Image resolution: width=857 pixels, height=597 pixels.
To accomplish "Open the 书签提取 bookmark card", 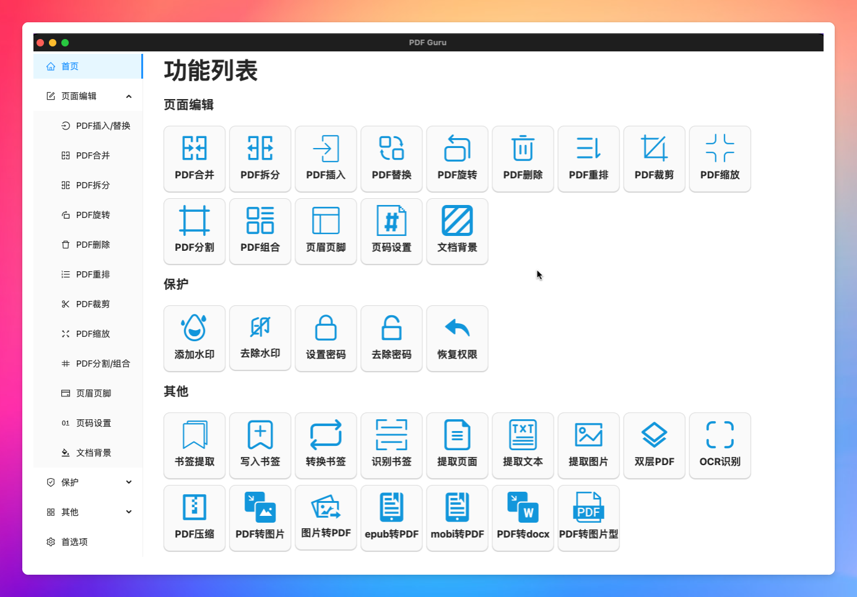I will 194,446.
